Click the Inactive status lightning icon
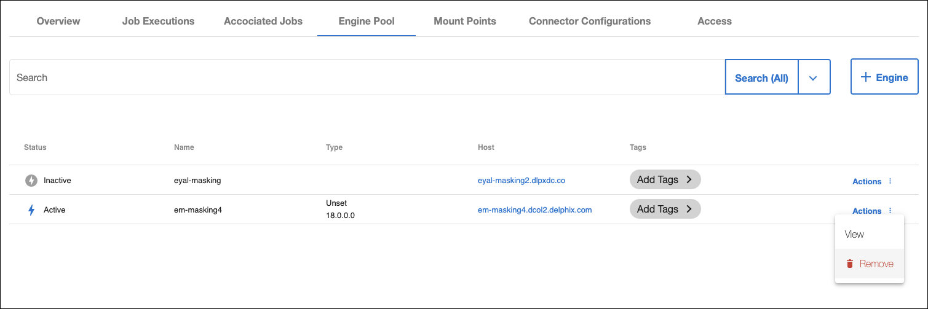This screenshot has width=928, height=309. (x=31, y=181)
